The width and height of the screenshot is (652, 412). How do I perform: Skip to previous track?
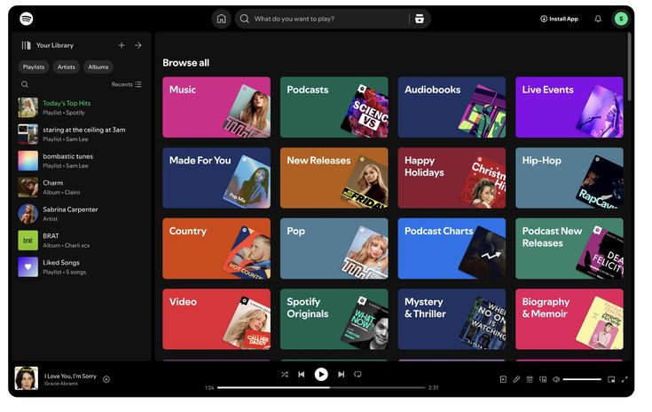[x=302, y=375]
